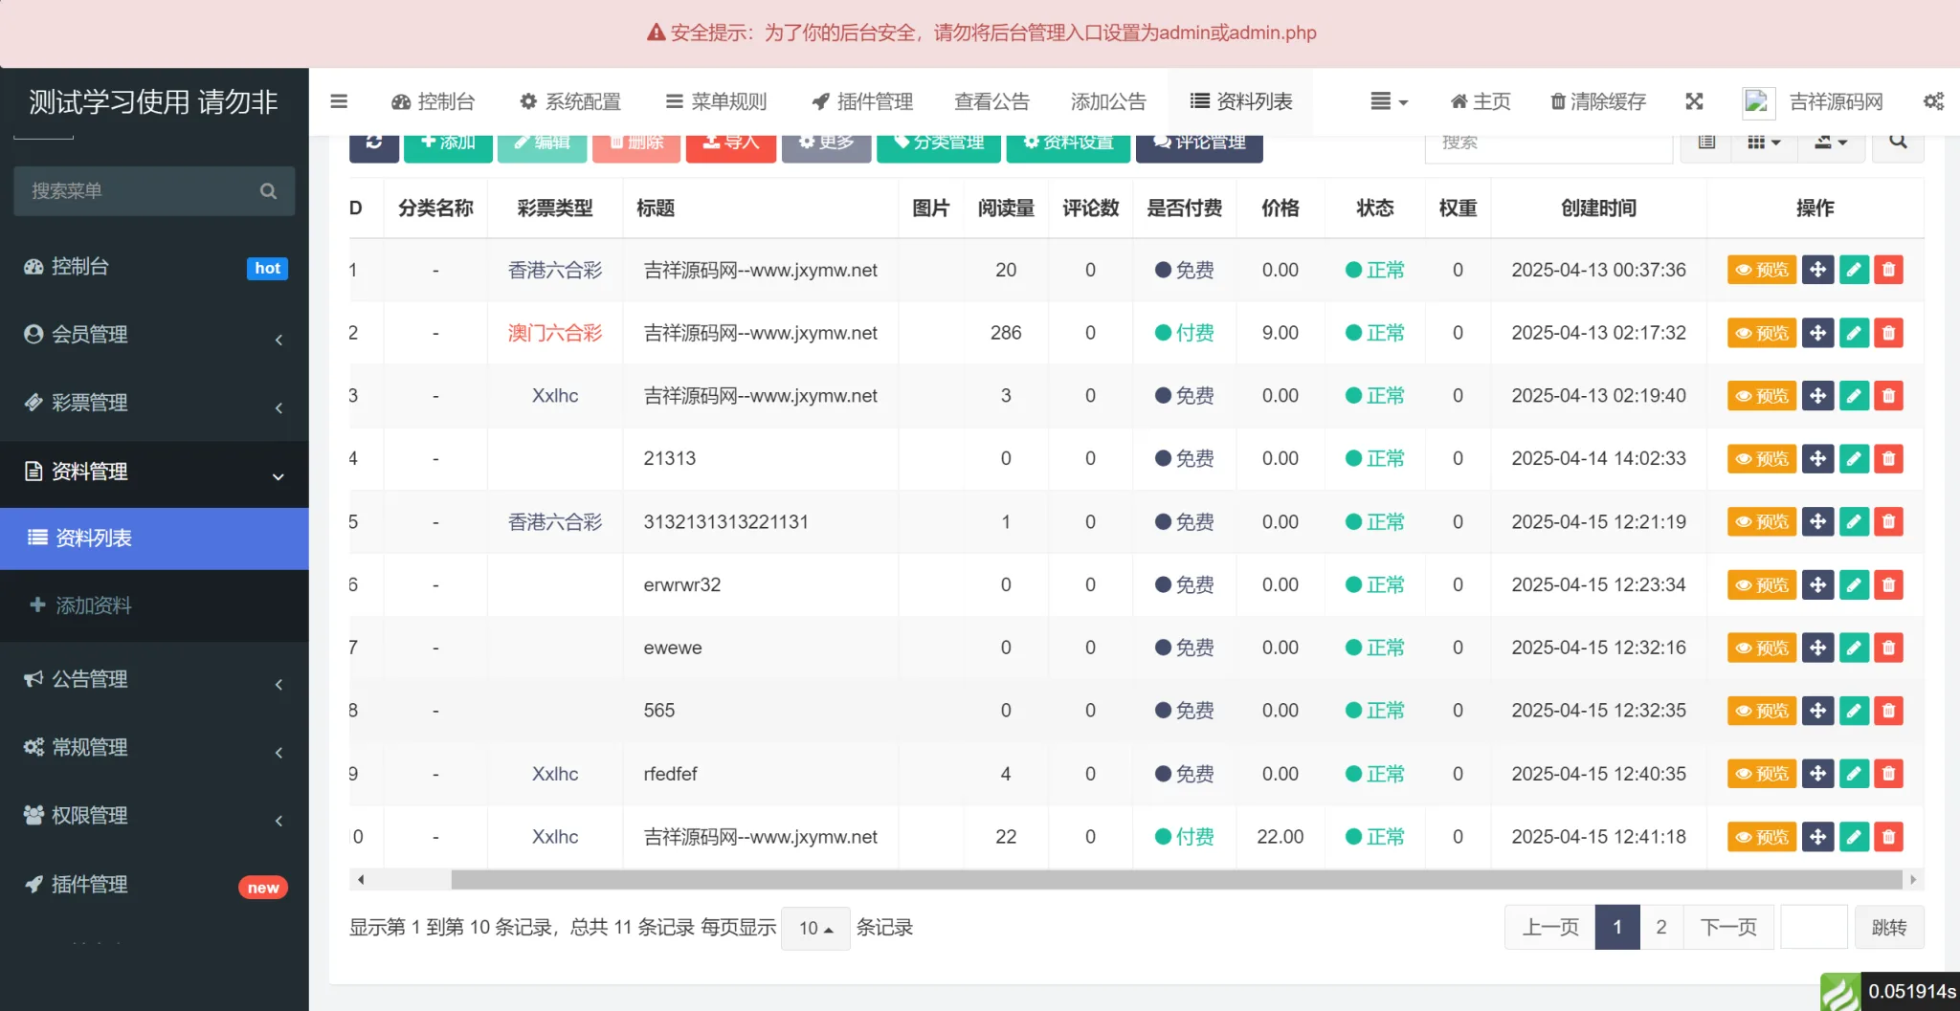Click the search input field above the table
The height and width of the screenshot is (1011, 1960).
coord(1548,142)
